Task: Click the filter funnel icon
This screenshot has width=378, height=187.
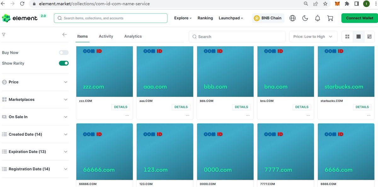Action: coord(4,35)
